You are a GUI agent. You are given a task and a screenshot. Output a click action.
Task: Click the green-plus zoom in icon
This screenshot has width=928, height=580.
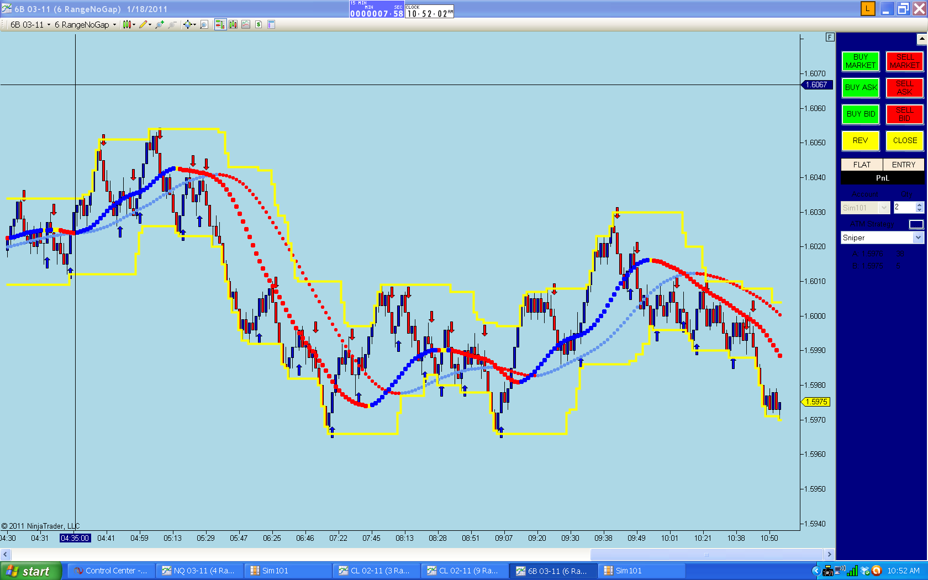coord(160,24)
